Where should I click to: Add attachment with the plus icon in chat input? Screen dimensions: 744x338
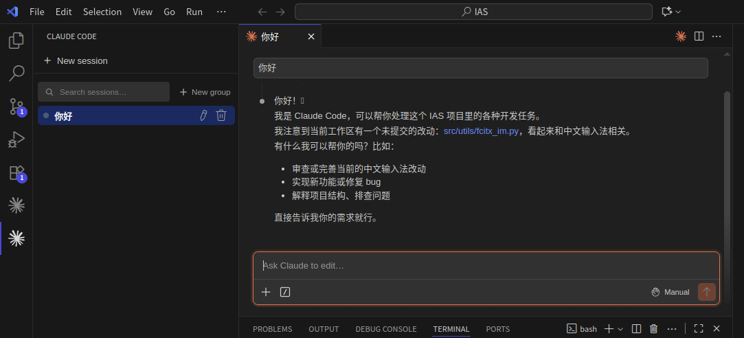click(x=266, y=292)
